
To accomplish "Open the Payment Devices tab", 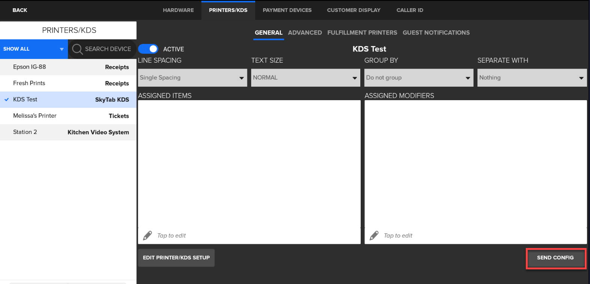I will 287,10.
